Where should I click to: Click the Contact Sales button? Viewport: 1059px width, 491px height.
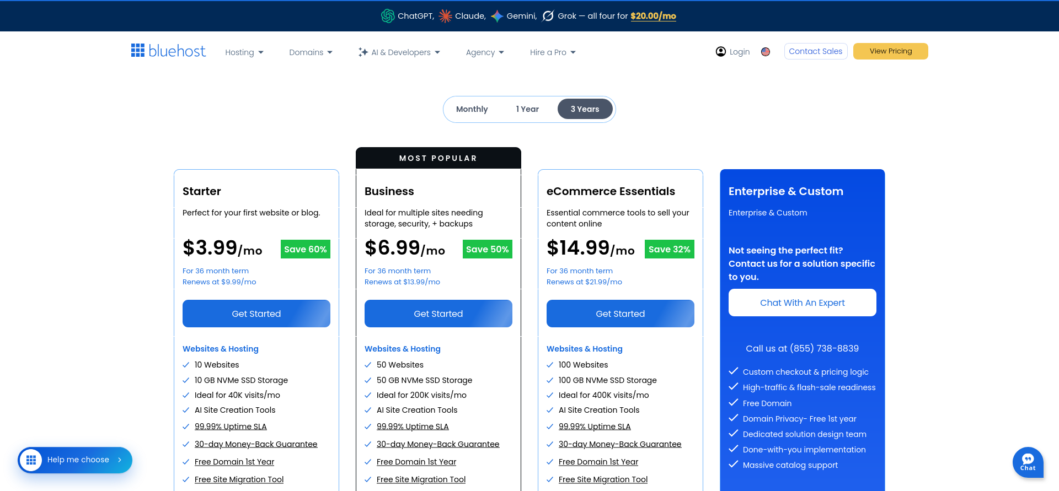pos(816,51)
